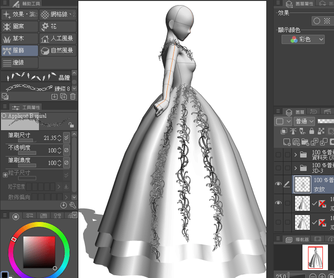This screenshot has width=334, height=278.
Task: Show the 3D-3 folder visibility box
Action: (278, 168)
